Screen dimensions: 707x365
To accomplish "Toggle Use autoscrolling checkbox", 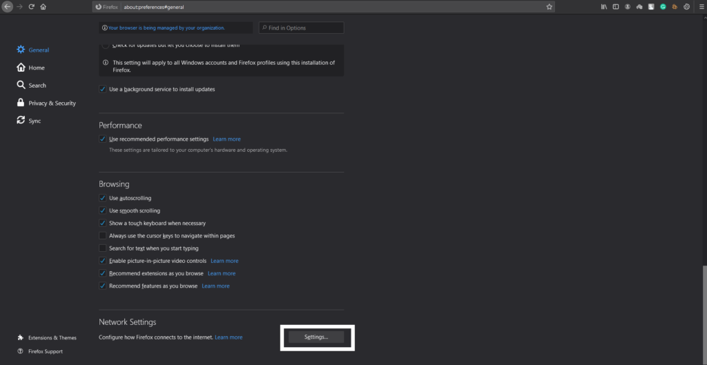I will coord(102,198).
